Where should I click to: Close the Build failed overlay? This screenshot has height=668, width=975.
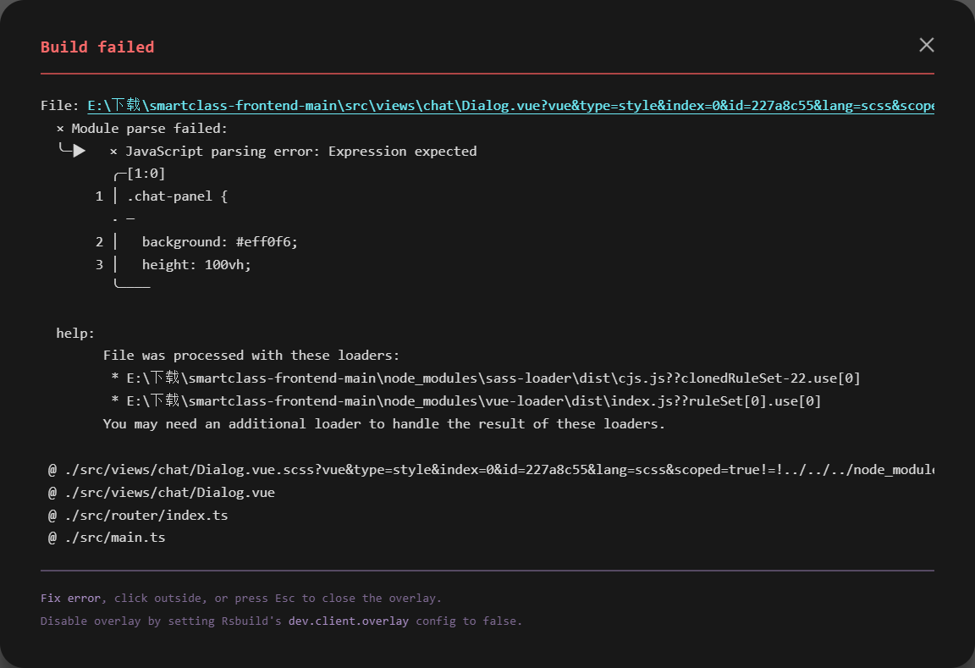[927, 45]
